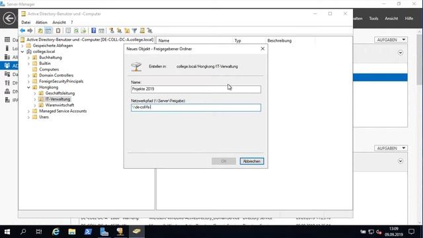The height and width of the screenshot is (238, 423).
Task: Click the OK button in the dialog
Action: point(223,161)
